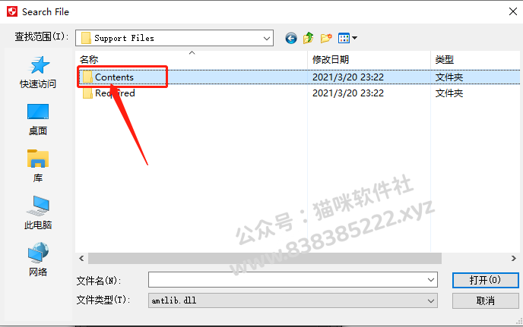Jump to 桌面 desktop location
Image resolution: width=523 pixels, height=327 pixels.
point(38,120)
